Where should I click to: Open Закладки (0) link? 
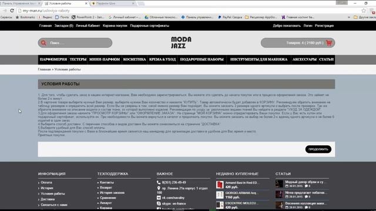[64, 26]
